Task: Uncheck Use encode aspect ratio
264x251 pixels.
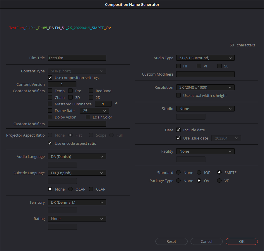Action: [50, 143]
